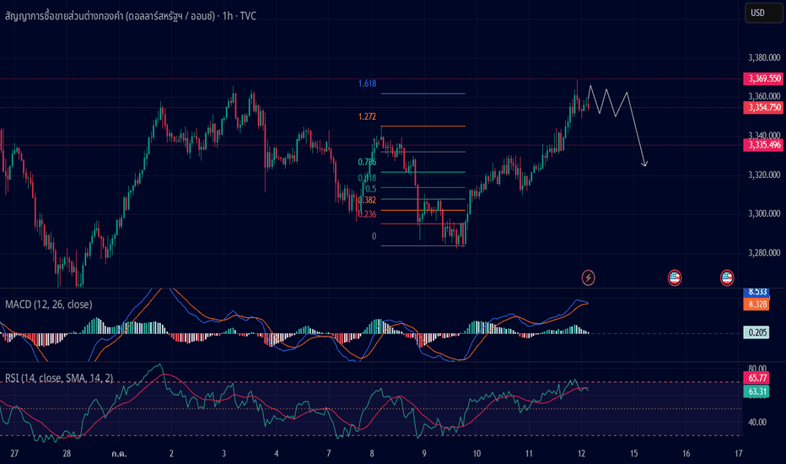Click the 3,320.000 price axis tick
Image resolution: width=786 pixels, height=464 pixels.
[764, 175]
